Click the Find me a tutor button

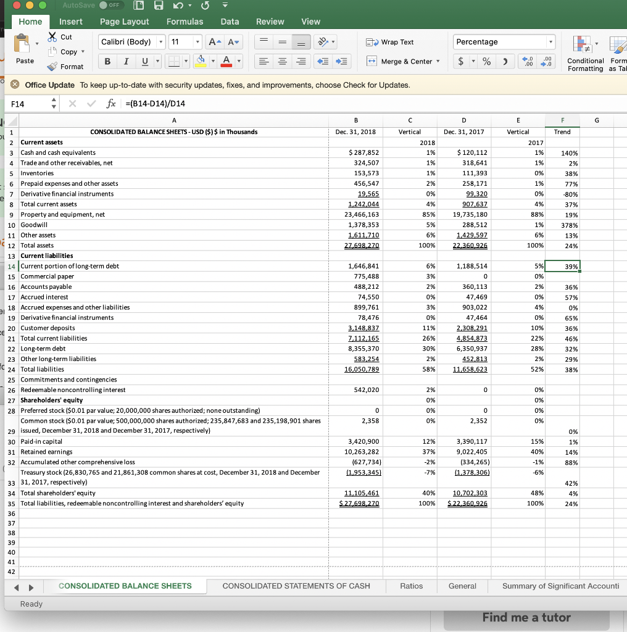[x=528, y=618]
